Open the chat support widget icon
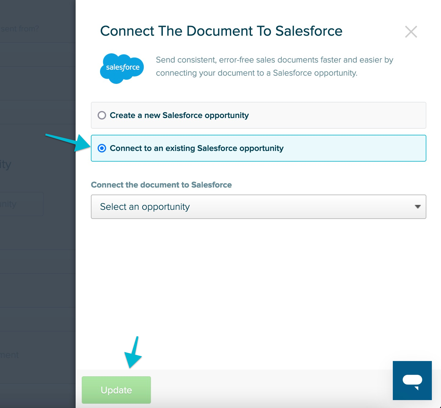Screen dimensions: 441x408 click(x=412, y=380)
